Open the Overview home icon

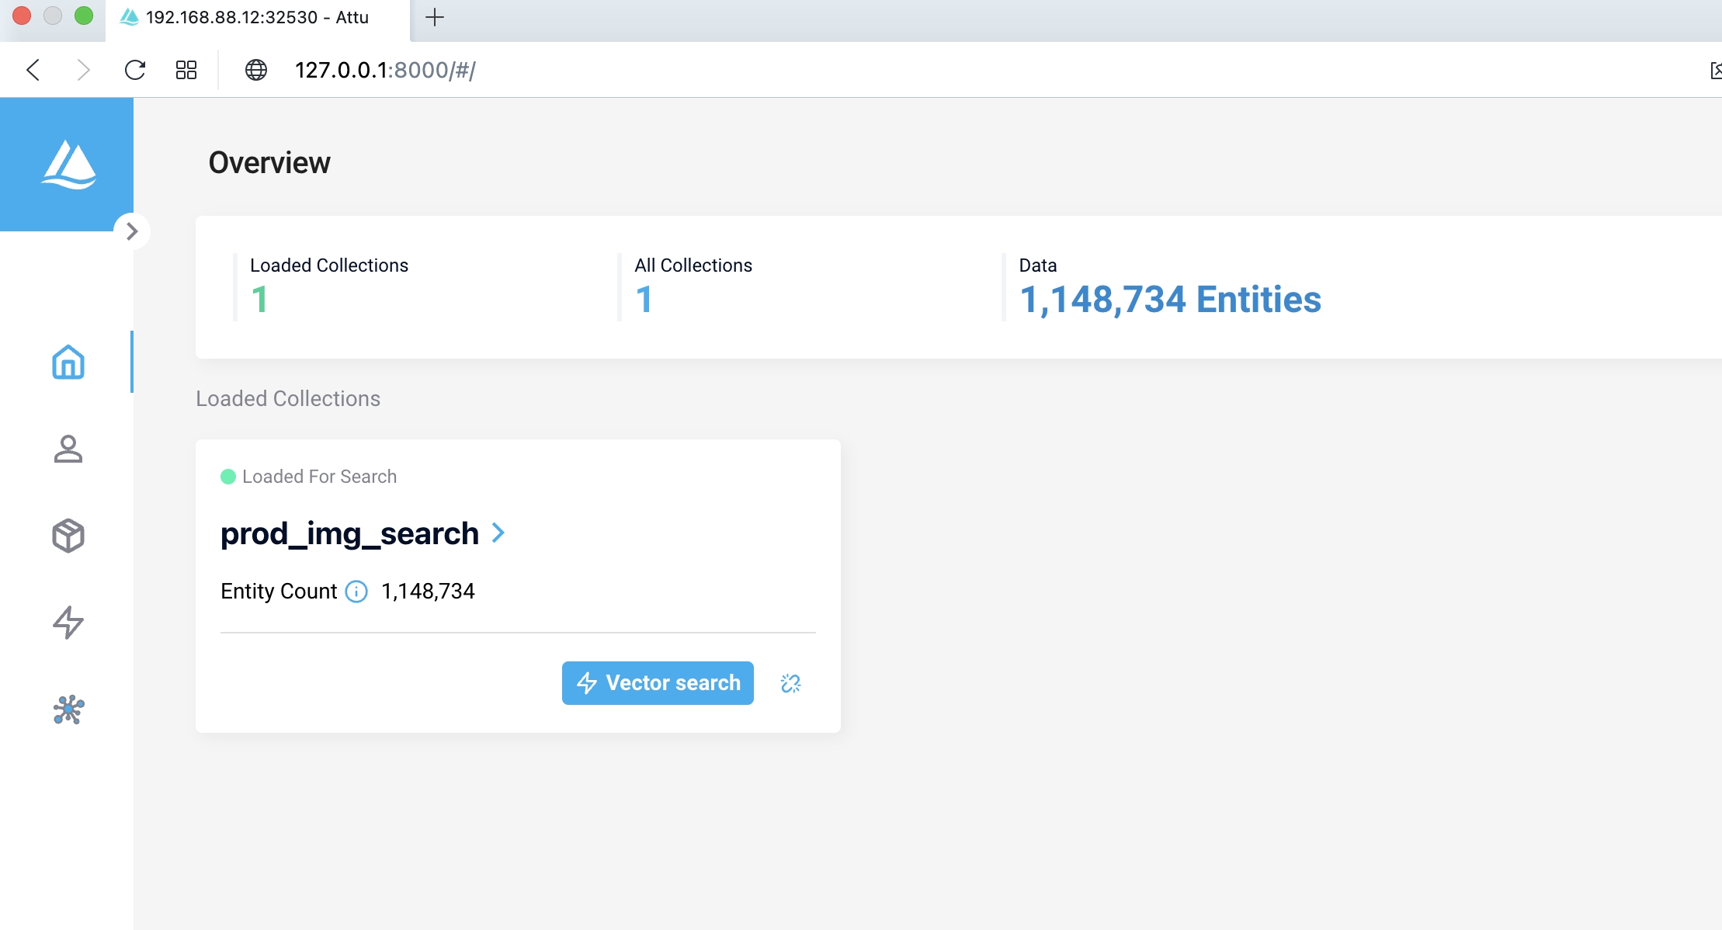click(x=68, y=363)
